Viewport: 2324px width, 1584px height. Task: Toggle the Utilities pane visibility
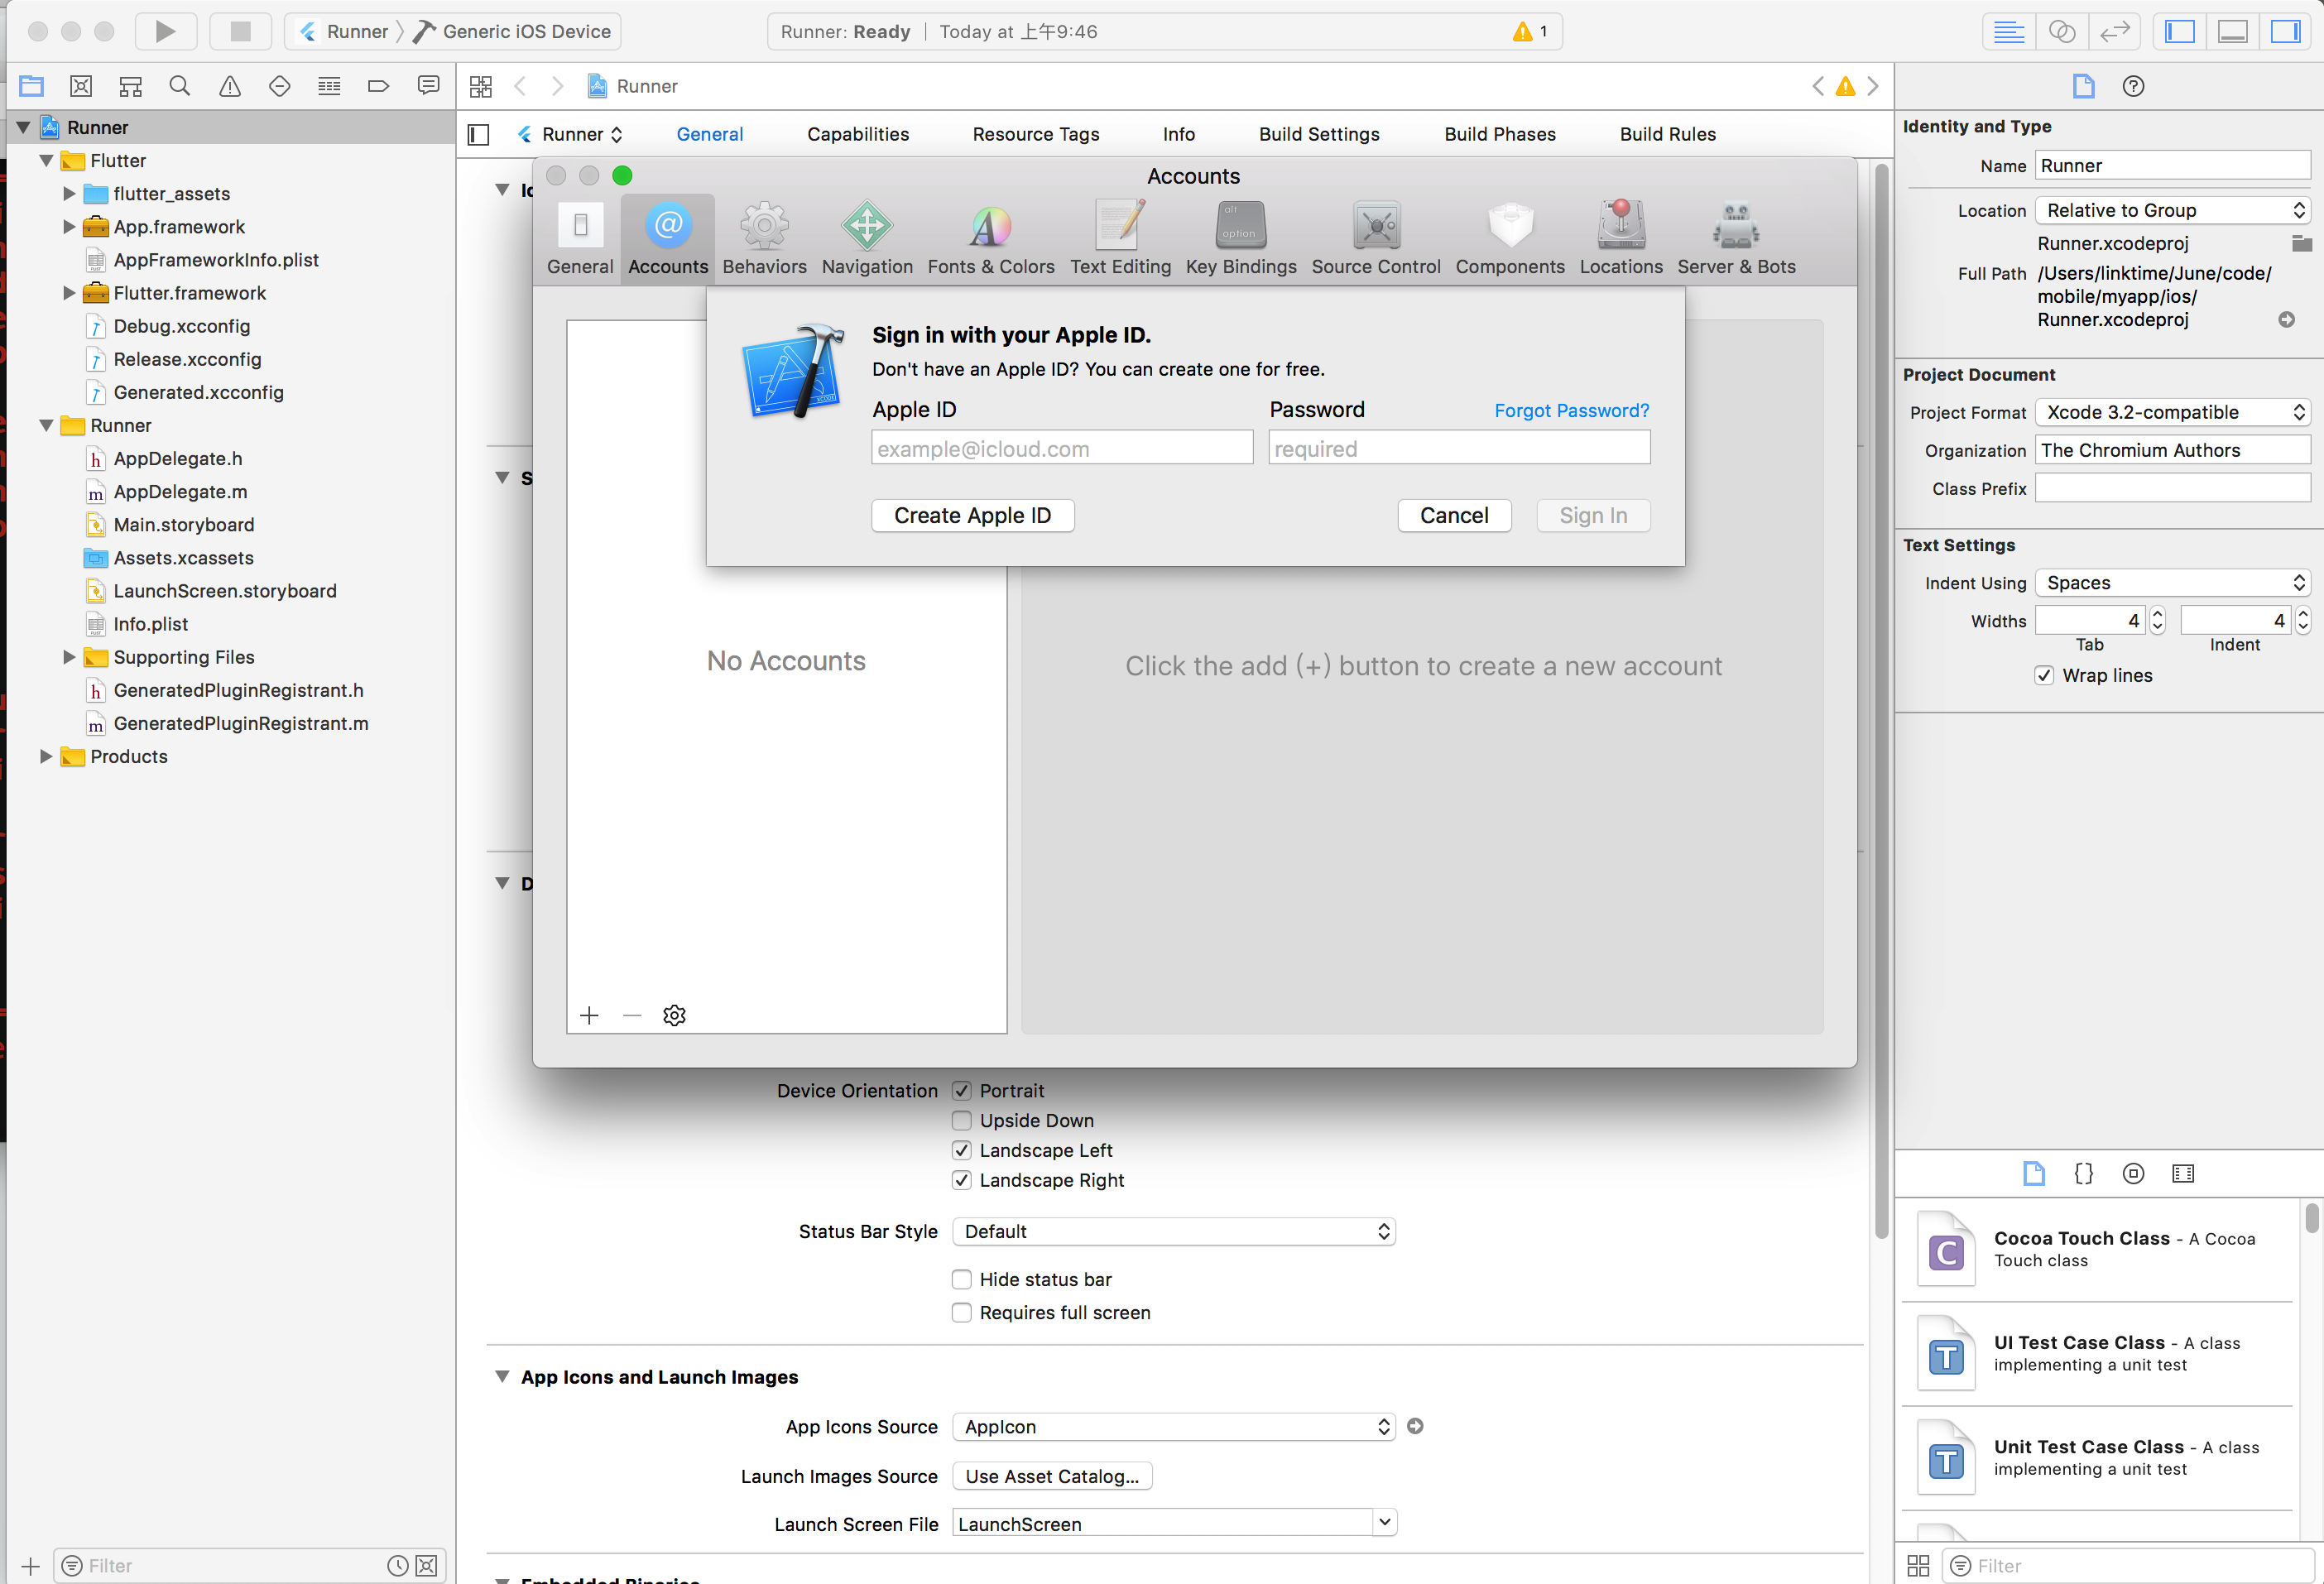pyautogui.click(x=2286, y=31)
